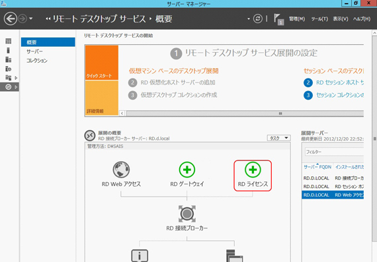Click the クイック スタート orange tile

coord(102,63)
